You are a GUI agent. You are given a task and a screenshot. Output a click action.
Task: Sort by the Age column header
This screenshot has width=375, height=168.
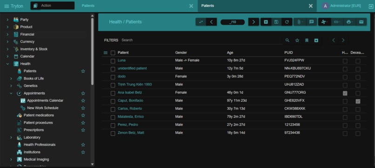(x=230, y=52)
